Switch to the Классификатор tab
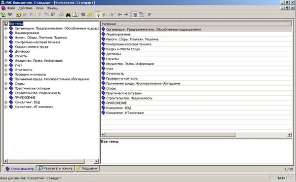Image resolution: width=296 pixels, height=182 pixels. click(x=20, y=169)
